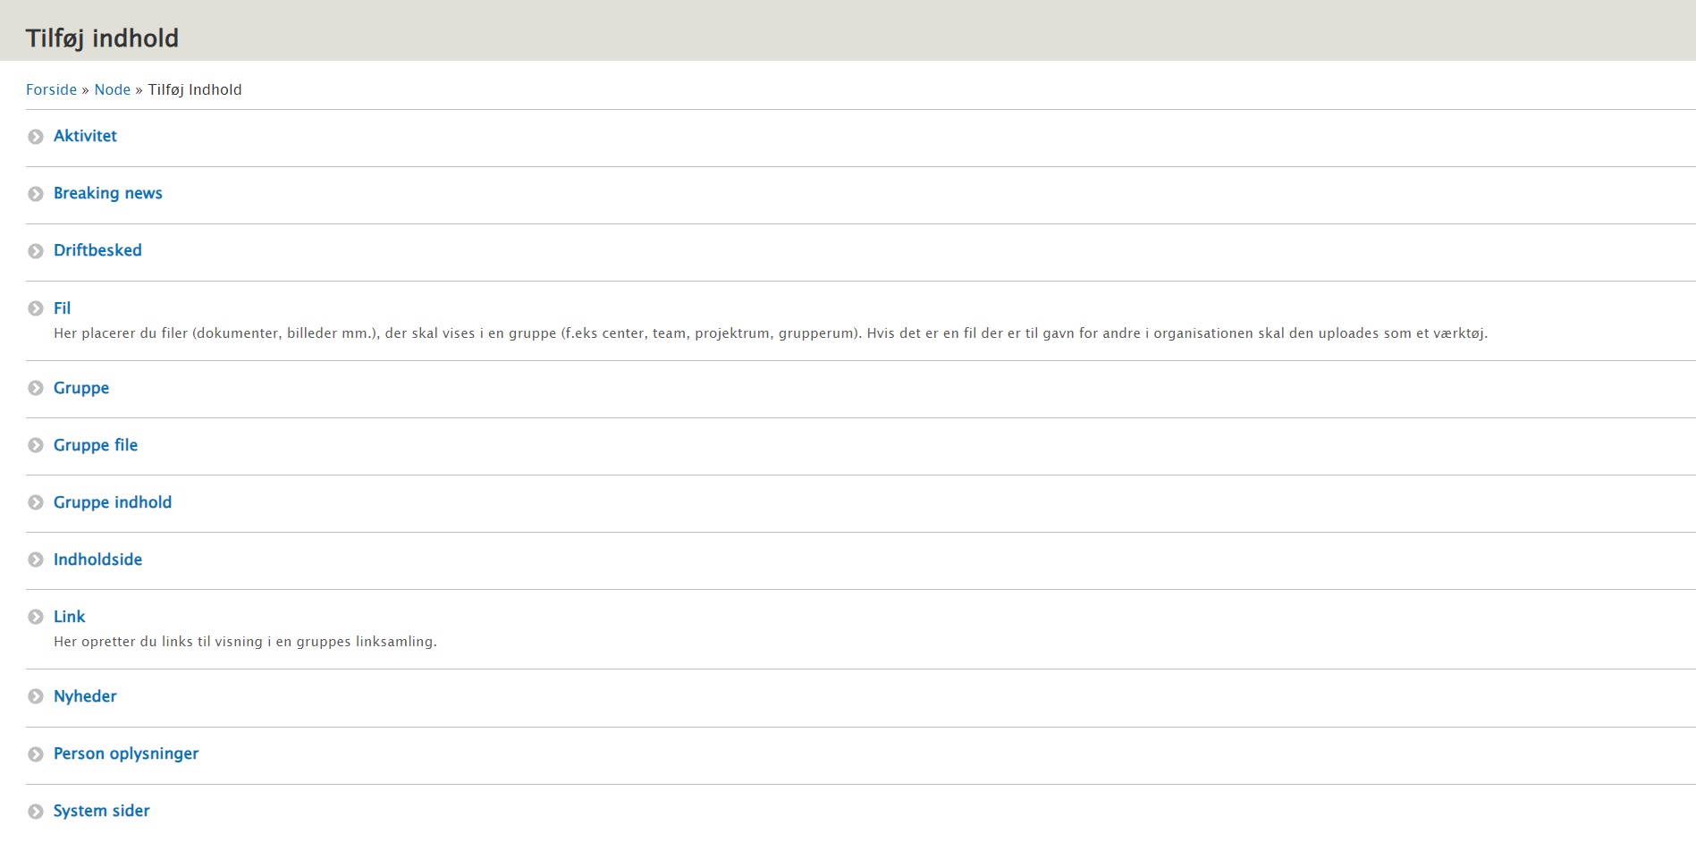Open the Aktivitet content type
This screenshot has height=867, width=1696.
click(85, 136)
